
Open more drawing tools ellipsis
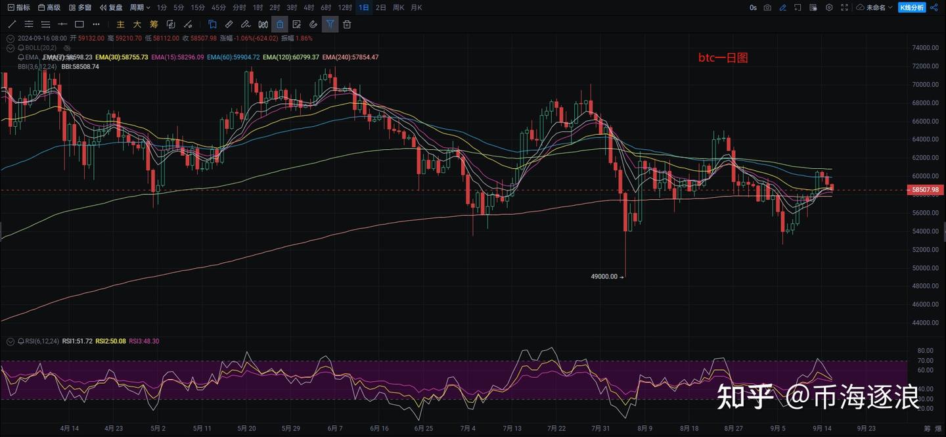(x=97, y=24)
